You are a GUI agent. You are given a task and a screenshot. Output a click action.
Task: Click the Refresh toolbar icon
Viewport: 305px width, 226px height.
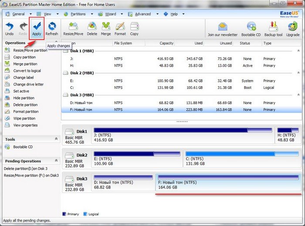click(x=52, y=29)
